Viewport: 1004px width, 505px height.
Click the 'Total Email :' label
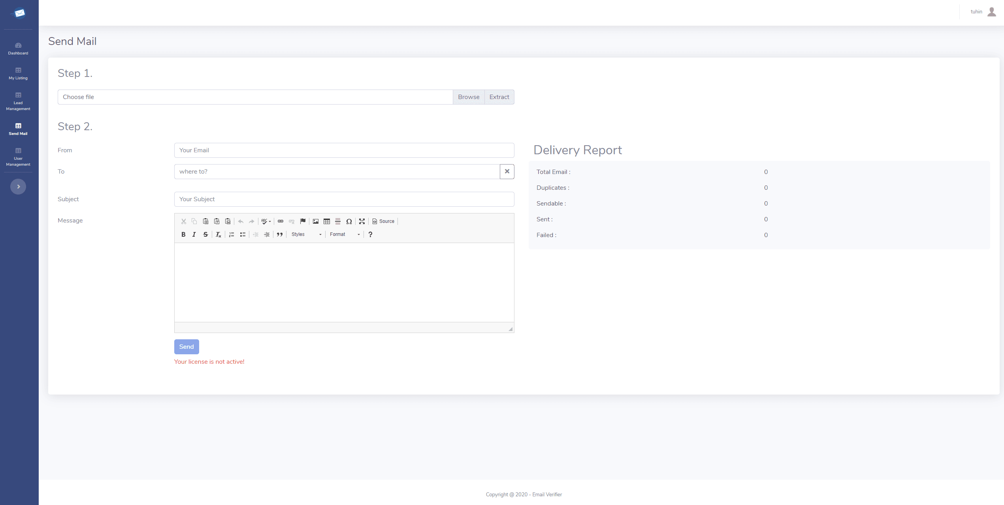coord(554,172)
